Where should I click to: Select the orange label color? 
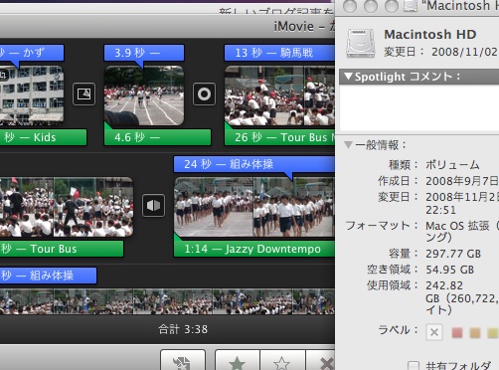(475, 332)
